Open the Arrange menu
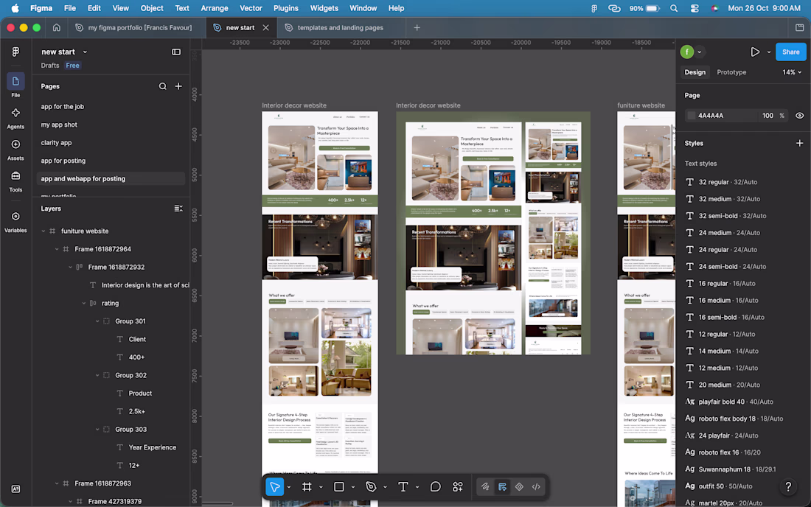Image resolution: width=811 pixels, height=507 pixels. tap(214, 8)
